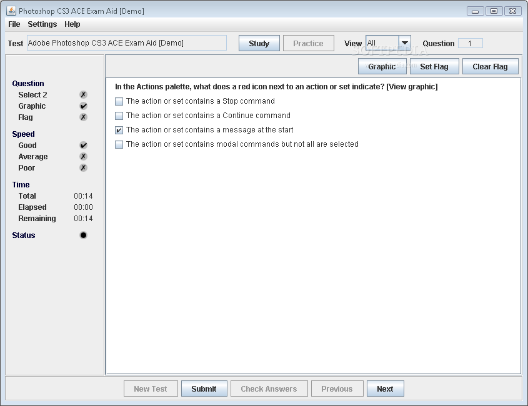
Task: Click Clear Flag button
Action: [x=490, y=66]
